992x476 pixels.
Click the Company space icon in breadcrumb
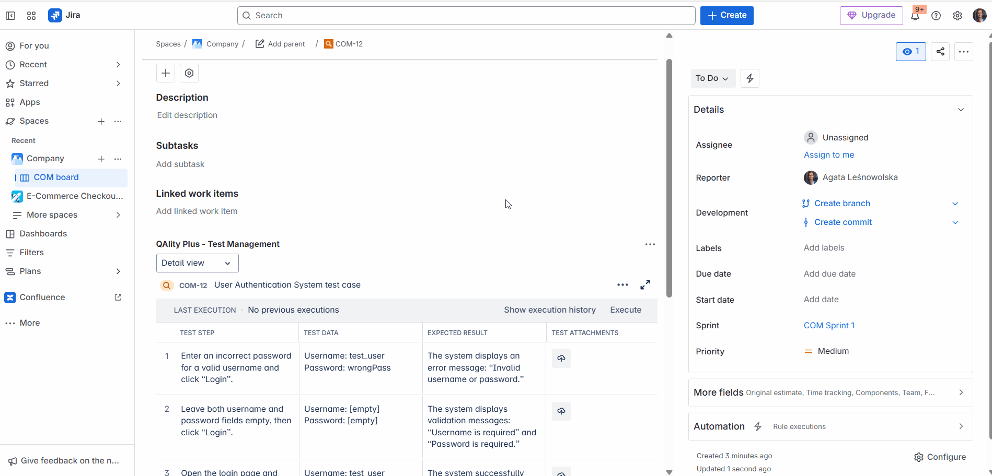[x=197, y=44]
